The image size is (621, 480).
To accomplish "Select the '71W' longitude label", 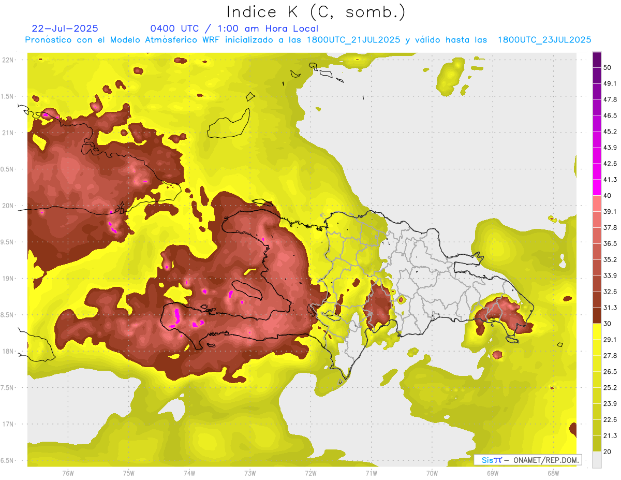I will tap(371, 473).
